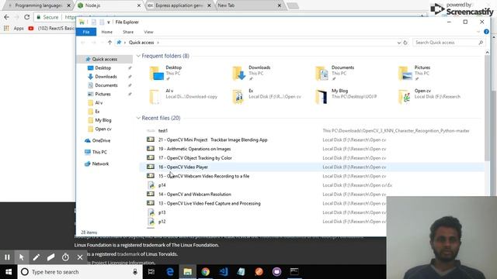
Task: Select This PC in the navigation pane
Action: click(99, 152)
